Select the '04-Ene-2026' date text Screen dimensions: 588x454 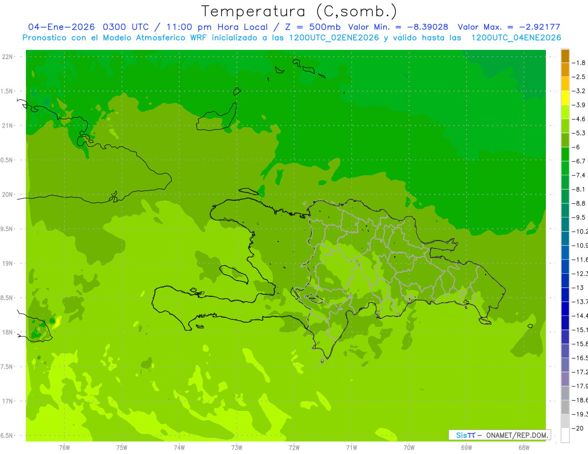pos(62,27)
